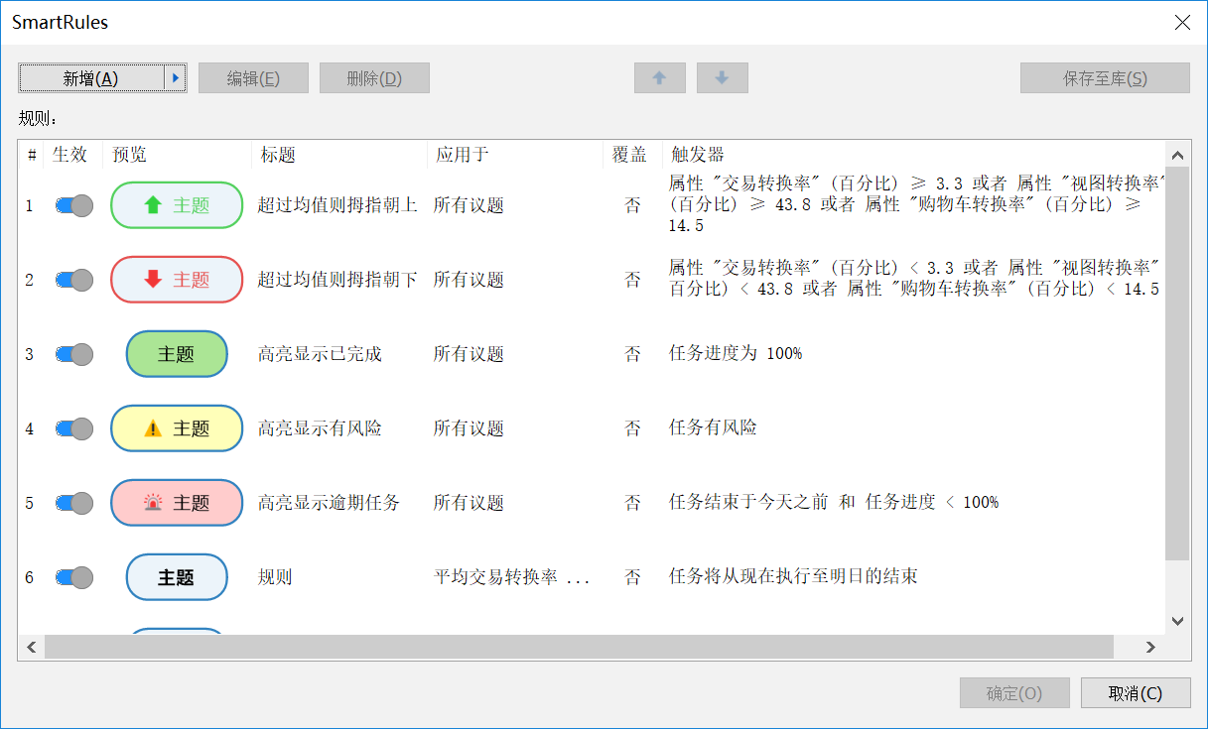Open the 新增 dropdown arrow
The height and width of the screenshot is (729, 1208).
(176, 78)
